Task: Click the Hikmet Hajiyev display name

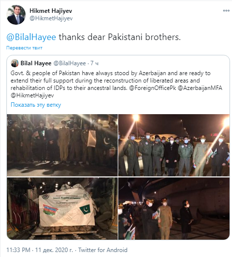Action: (x=51, y=11)
